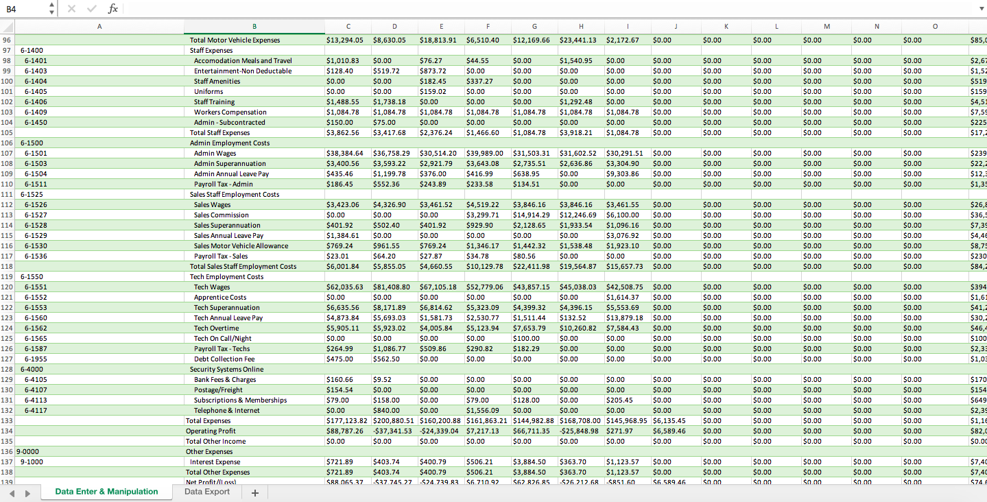Click the 'Debt Collection Fee' label cell
Screen dimensions: 987x502
(254, 359)
